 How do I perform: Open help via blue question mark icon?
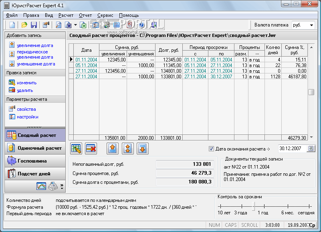141,25
